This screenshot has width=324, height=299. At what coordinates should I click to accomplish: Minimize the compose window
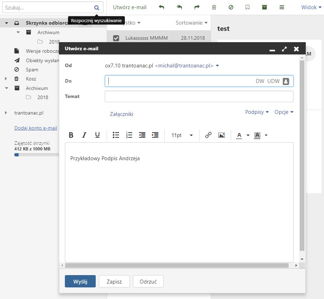pyautogui.click(x=272, y=50)
